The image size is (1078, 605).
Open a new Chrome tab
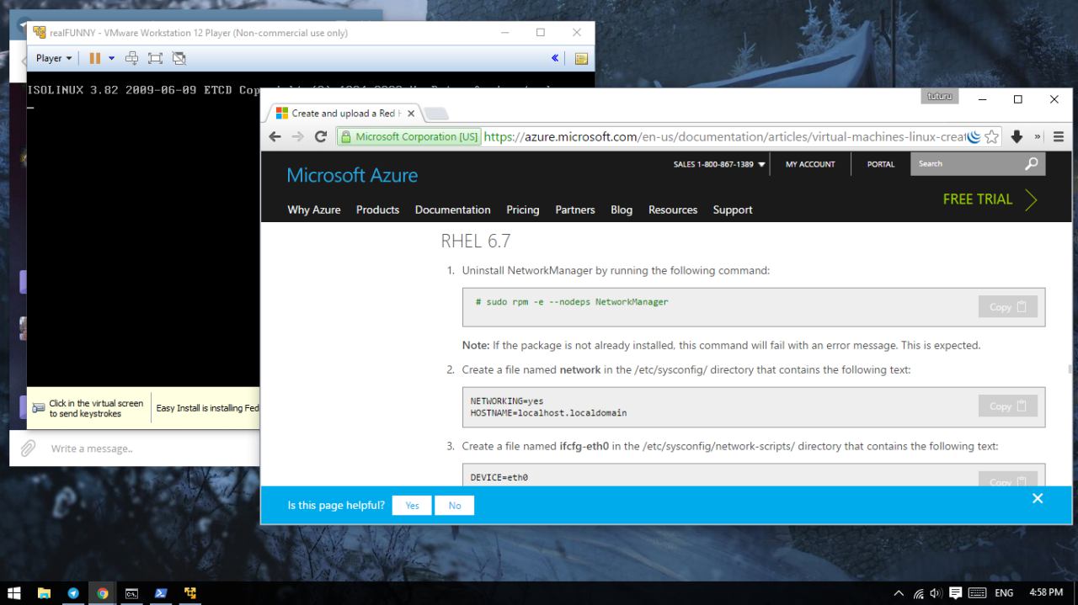coord(435,114)
